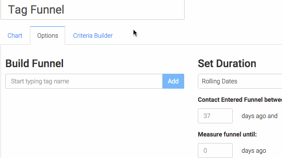Click the 'days ago and' text
The image size is (282, 158).
(260, 116)
